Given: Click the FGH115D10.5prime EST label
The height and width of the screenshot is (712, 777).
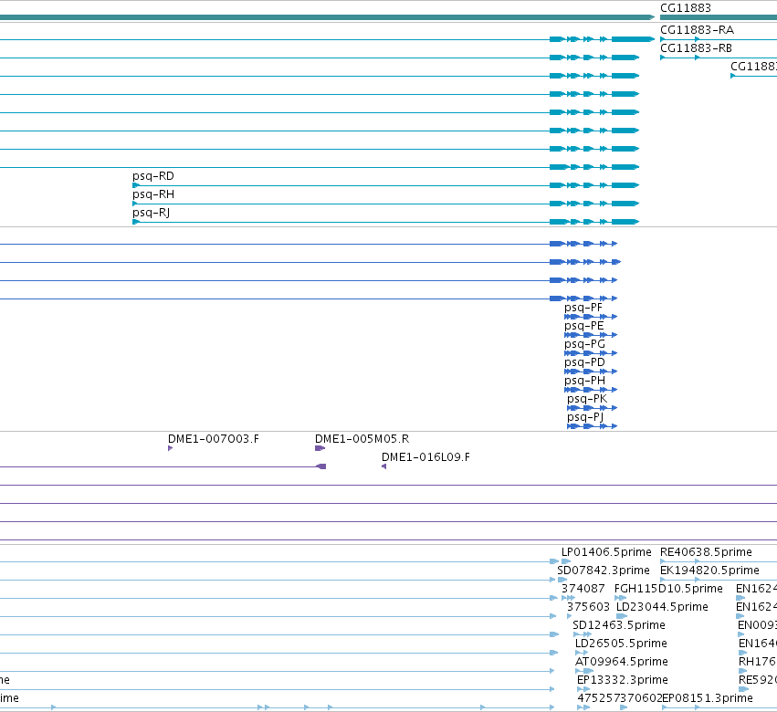Looking at the screenshot, I should (668, 589).
